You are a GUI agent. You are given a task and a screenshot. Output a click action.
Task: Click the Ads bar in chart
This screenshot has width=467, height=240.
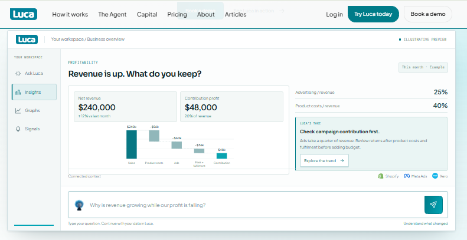point(177,145)
